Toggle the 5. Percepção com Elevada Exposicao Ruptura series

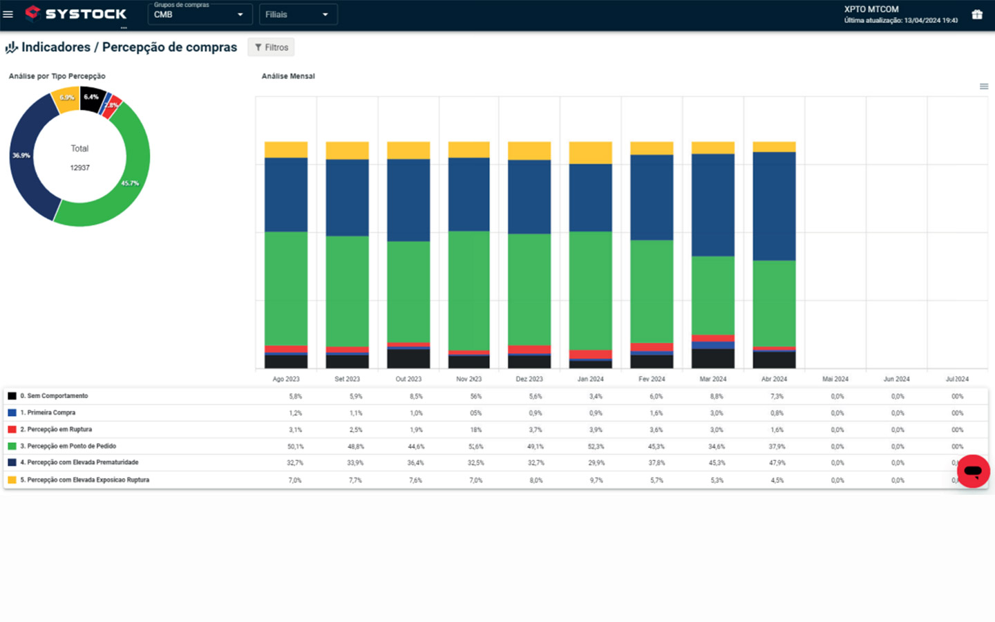point(84,480)
